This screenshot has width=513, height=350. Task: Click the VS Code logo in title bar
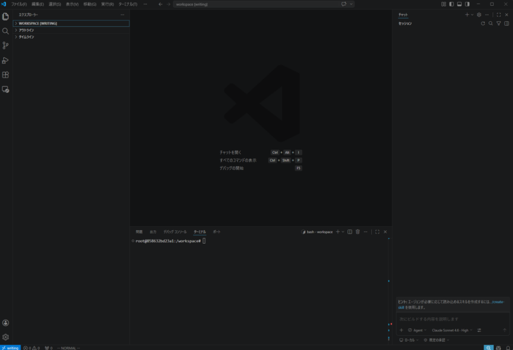click(4, 4)
